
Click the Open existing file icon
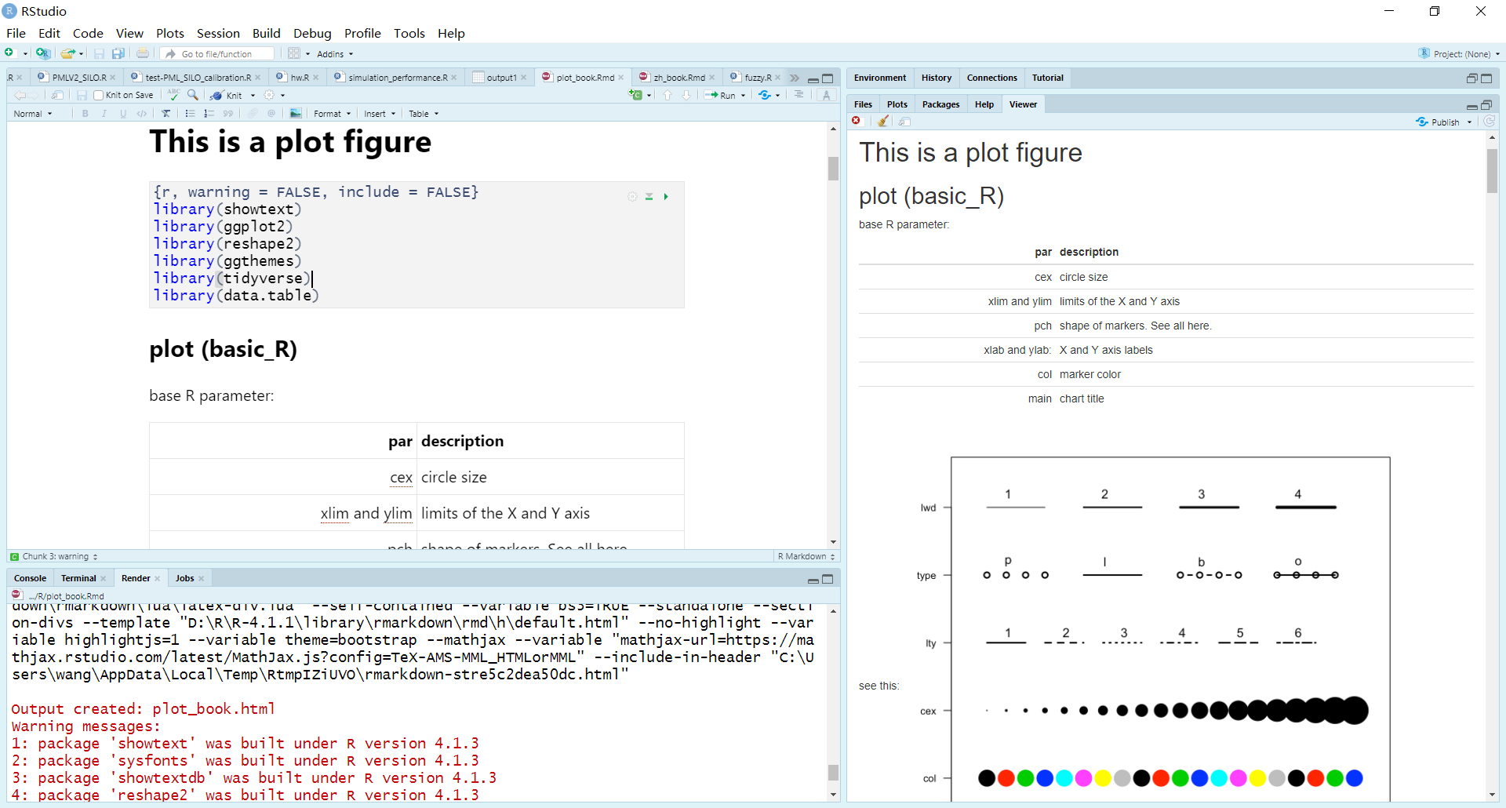pyautogui.click(x=67, y=53)
